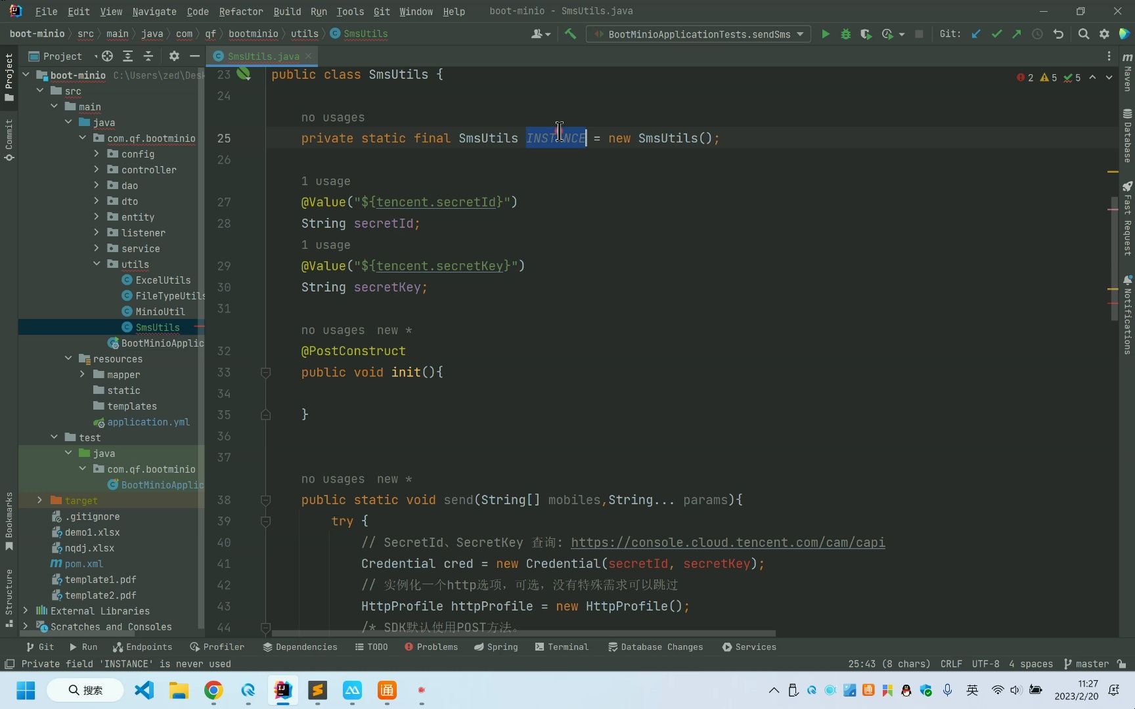
Task: Click the editor horizontal scrollbar
Action: pyautogui.click(x=523, y=634)
